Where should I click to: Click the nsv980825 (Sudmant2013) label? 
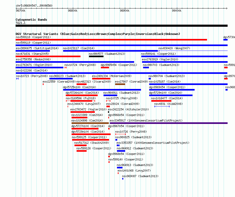click(133, 137)
